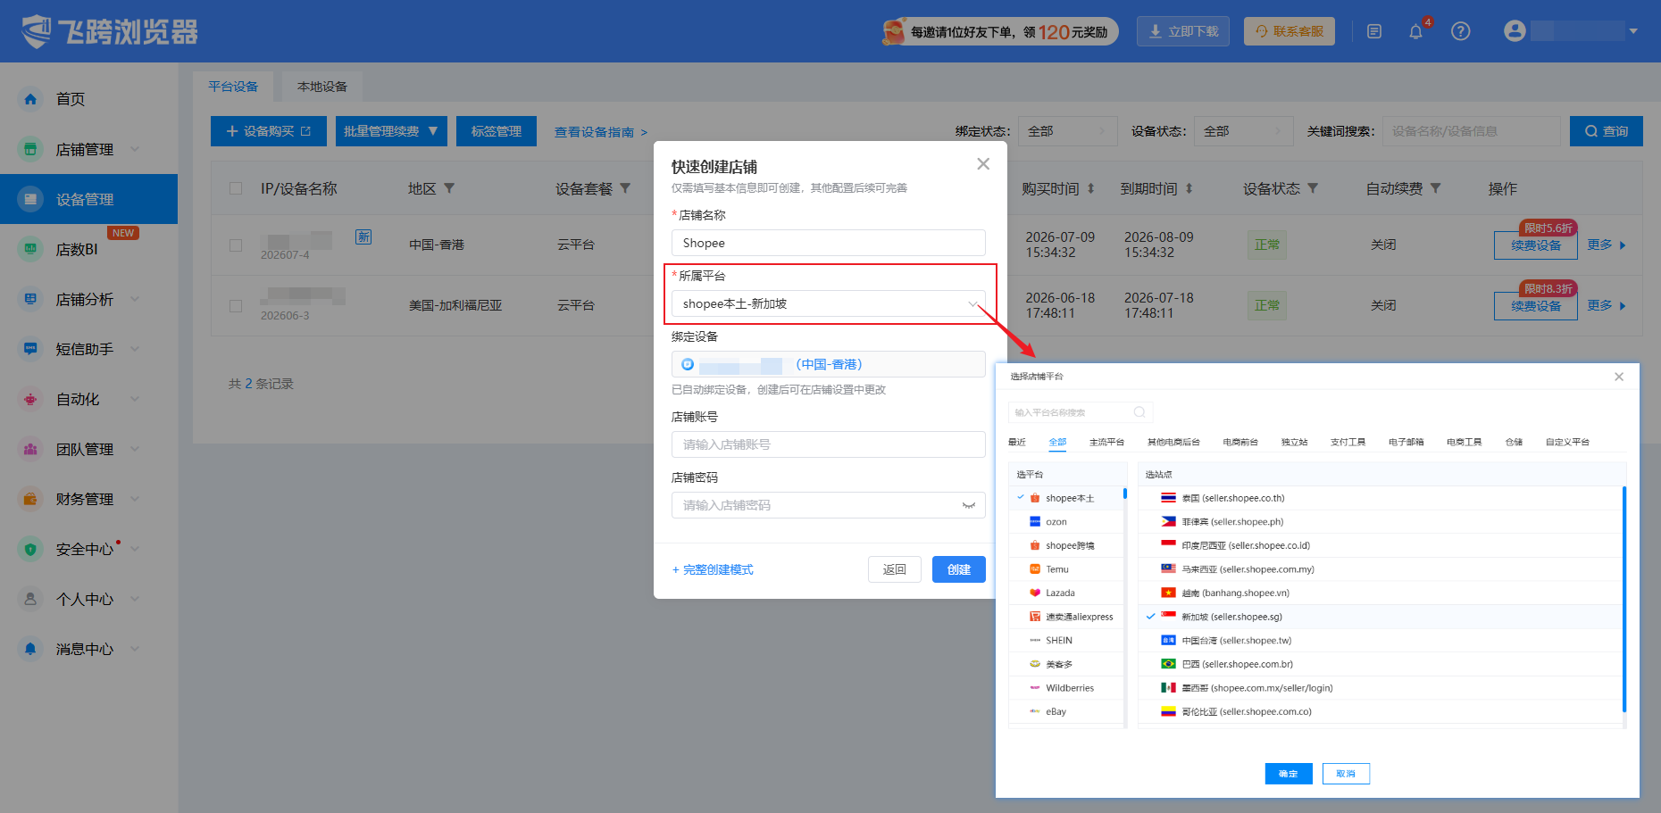Image resolution: width=1661 pixels, height=813 pixels.
Task: Open the 所属平台 dropdown
Action: [x=829, y=304]
